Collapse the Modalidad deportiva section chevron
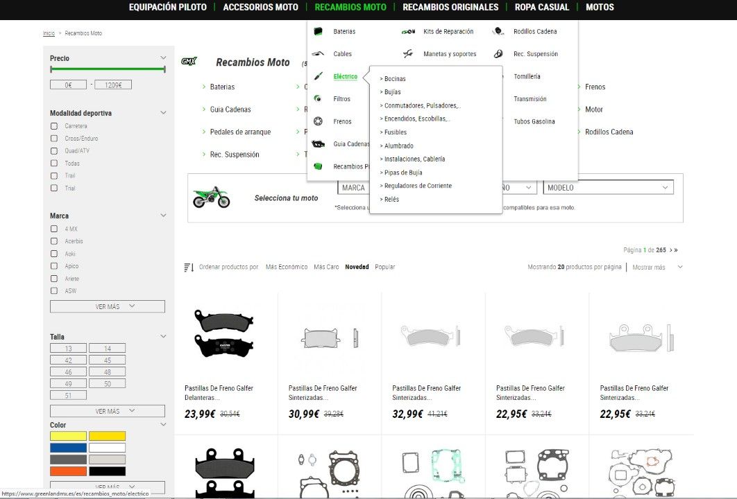This screenshot has height=499, width=737. point(163,113)
